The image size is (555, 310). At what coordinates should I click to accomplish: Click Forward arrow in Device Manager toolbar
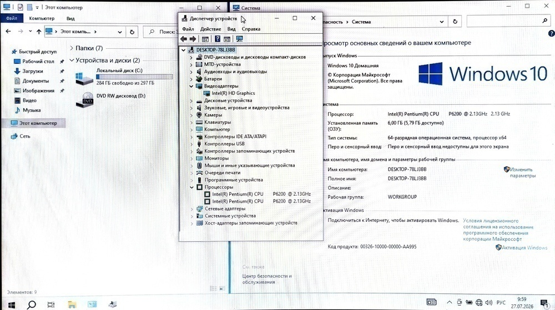193,39
